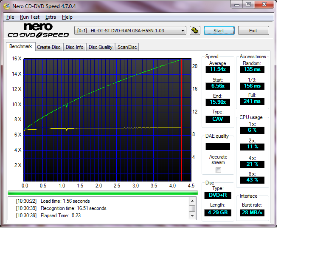Select the Benchmark tab
Viewport: 326px width, 261px height.
pos(20,46)
